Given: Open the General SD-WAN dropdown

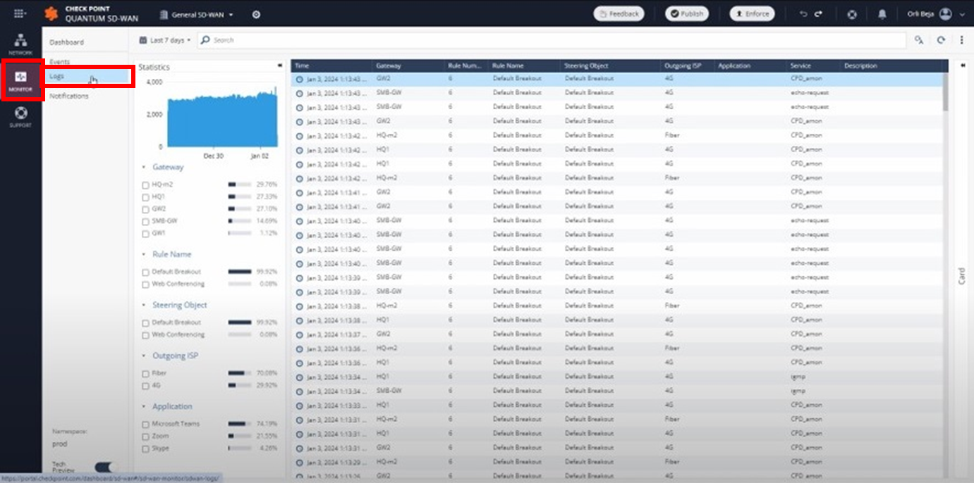Looking at the screenshot, I should pos(197,14).
